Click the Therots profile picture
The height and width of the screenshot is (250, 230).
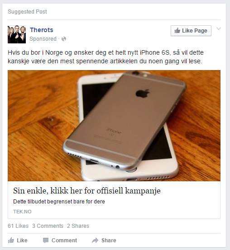17,34
